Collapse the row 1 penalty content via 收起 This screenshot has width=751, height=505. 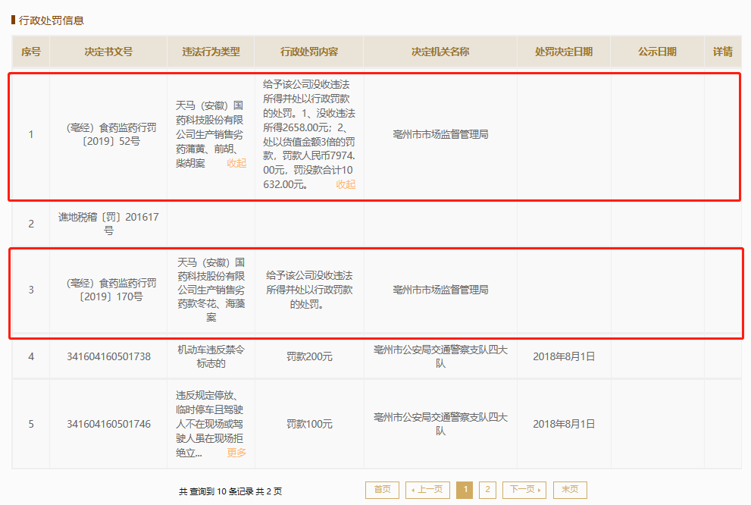pyautogui.click(x=346, y=184)
